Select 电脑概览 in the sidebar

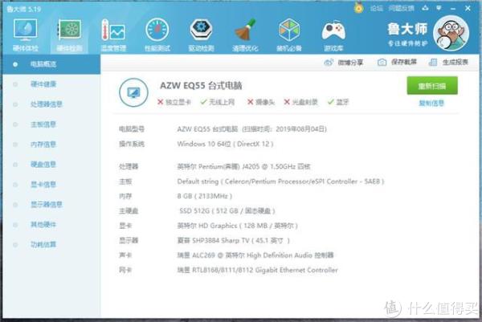[x=51, y=64]
